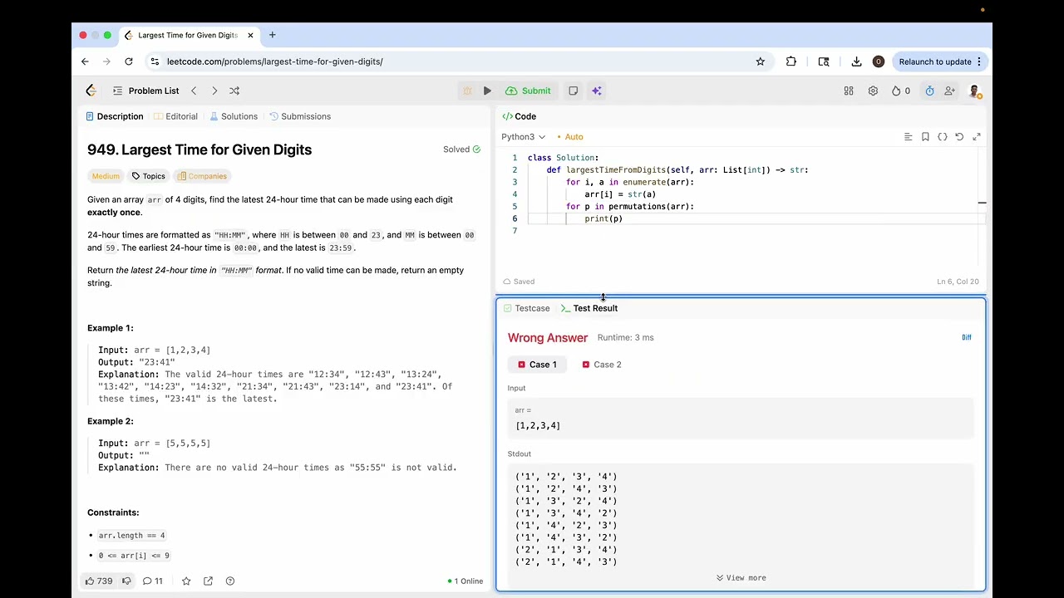Viewport: 1064px width, 598px height.
Task: Expand the Topics tag
Action: 148,176
